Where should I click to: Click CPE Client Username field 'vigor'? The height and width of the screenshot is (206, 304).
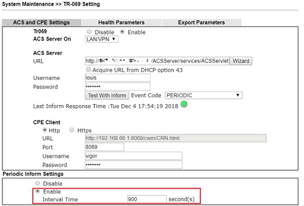(134, 156)
